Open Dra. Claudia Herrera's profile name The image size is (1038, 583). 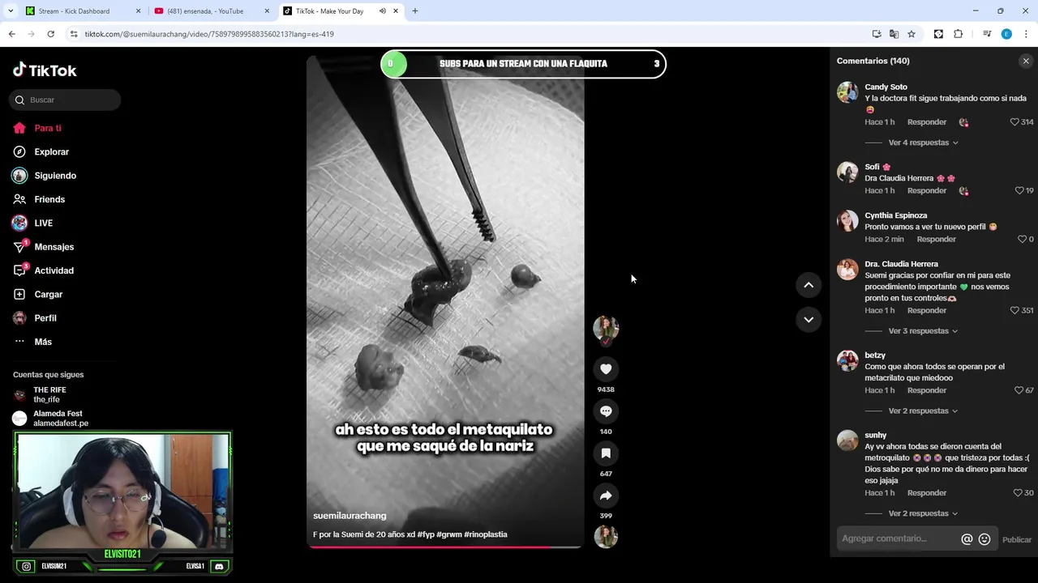901,264
